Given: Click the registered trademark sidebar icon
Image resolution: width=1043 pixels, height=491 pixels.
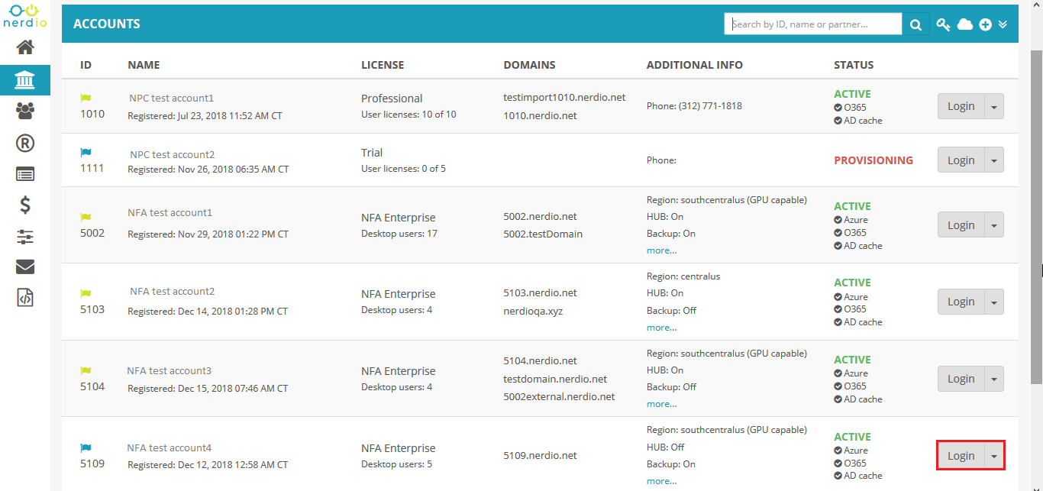Looking at the screenshot, I should pos(25,143).
